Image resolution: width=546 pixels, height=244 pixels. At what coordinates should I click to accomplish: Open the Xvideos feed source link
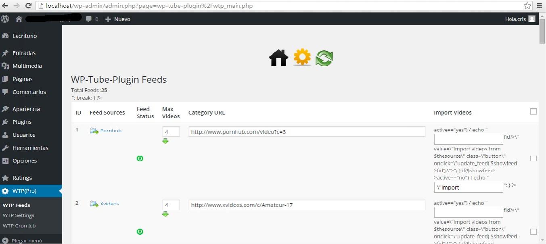109,204
